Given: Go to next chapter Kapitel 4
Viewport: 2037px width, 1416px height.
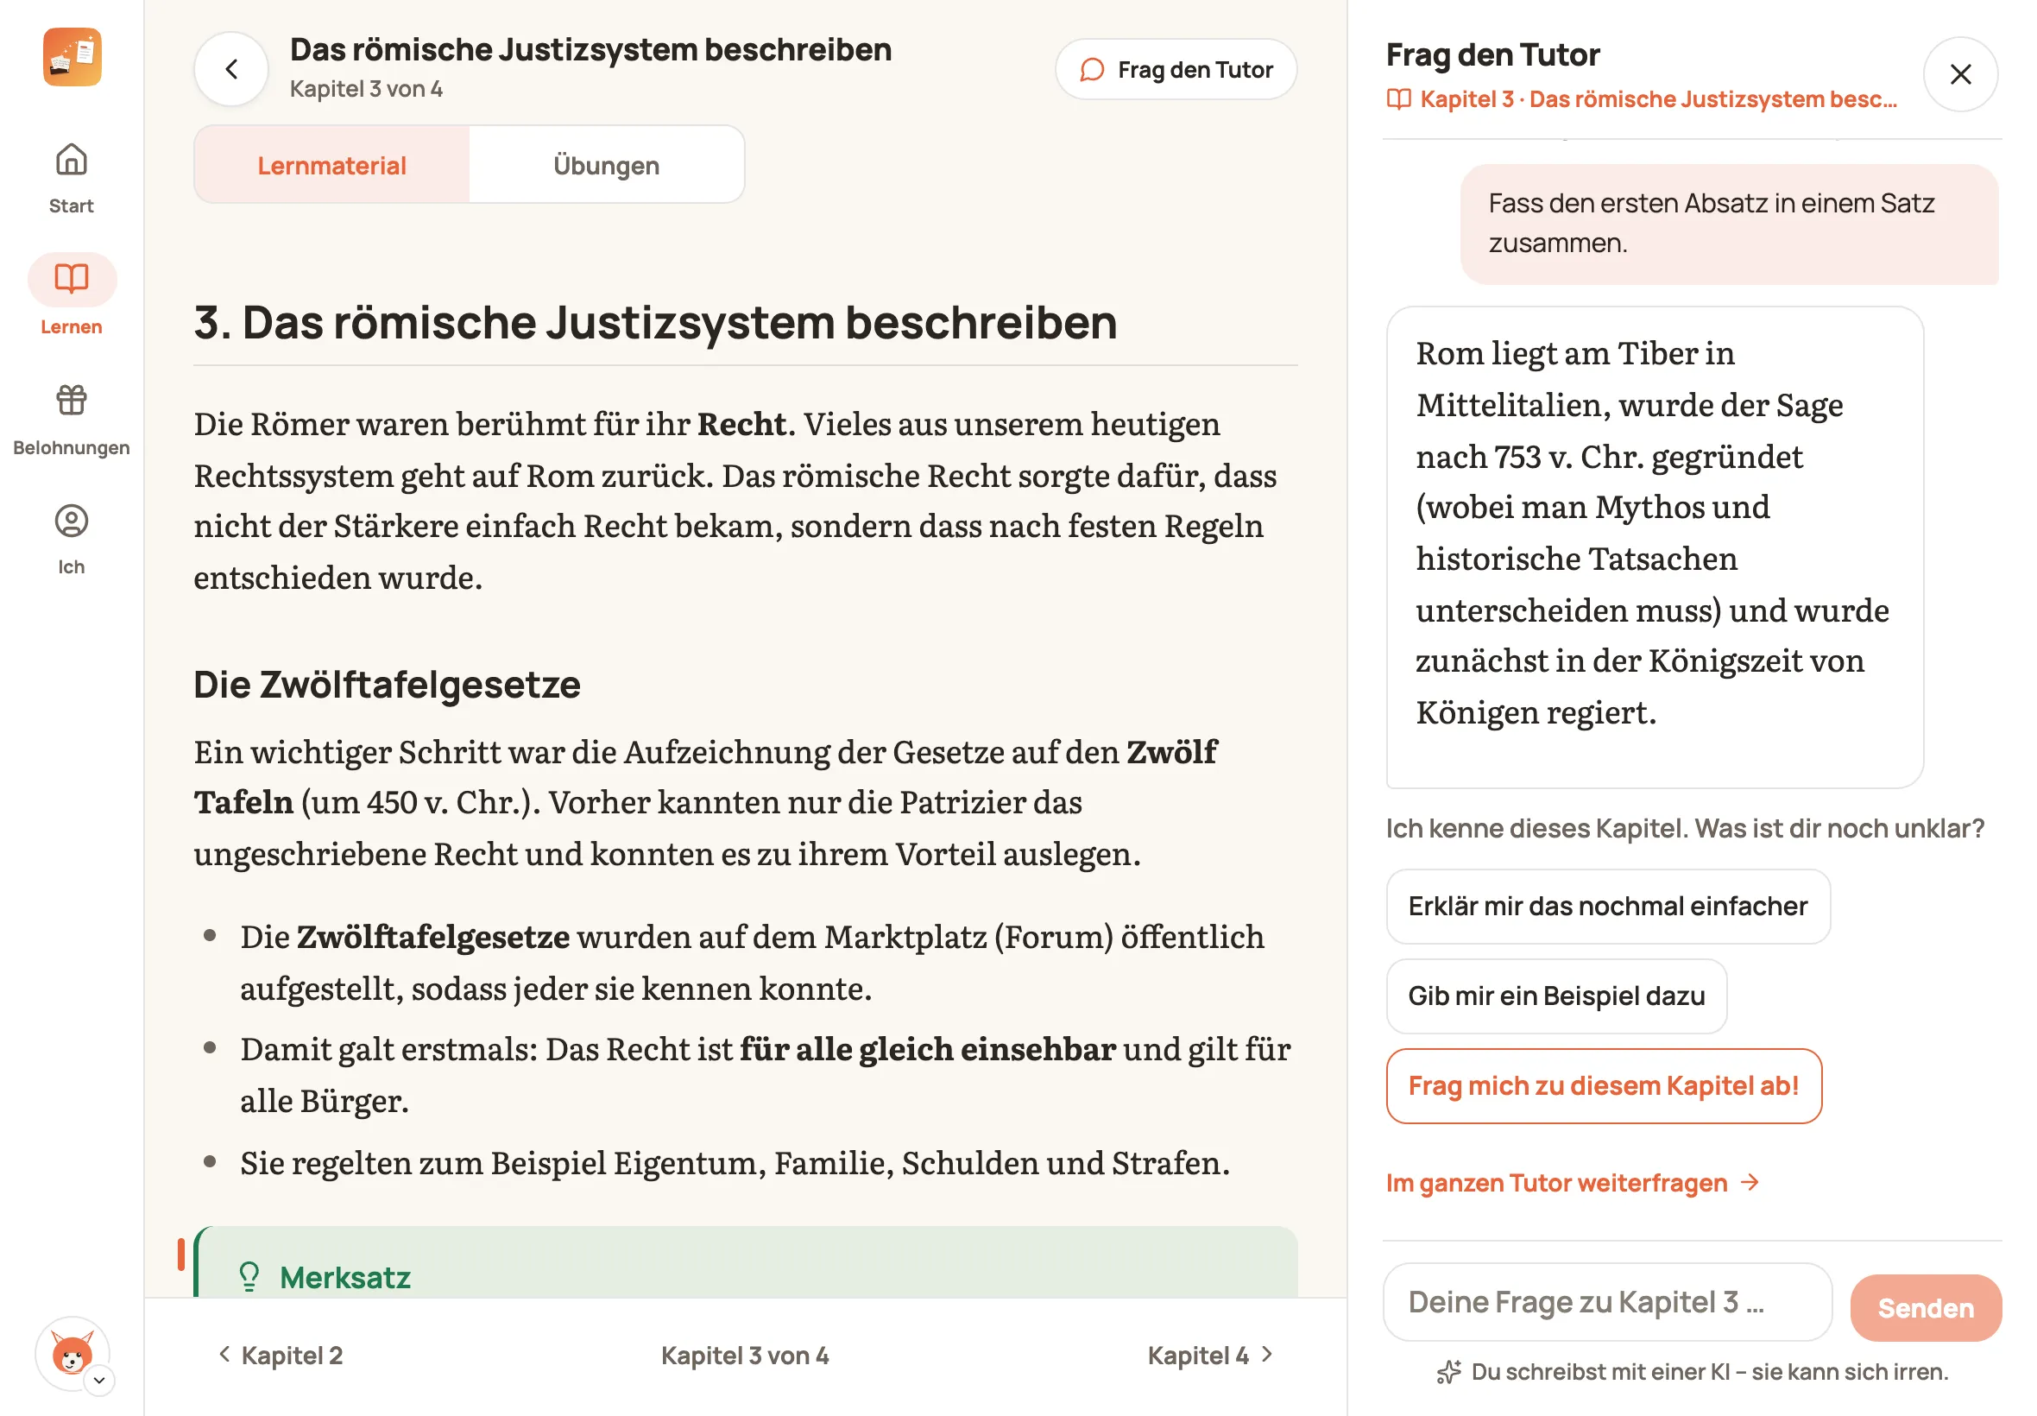Looking at the screenshot, I should pos(1210,1355).
